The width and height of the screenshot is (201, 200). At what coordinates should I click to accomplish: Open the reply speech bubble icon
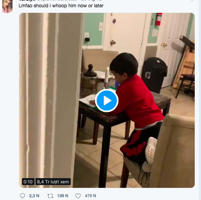point(22,196)
